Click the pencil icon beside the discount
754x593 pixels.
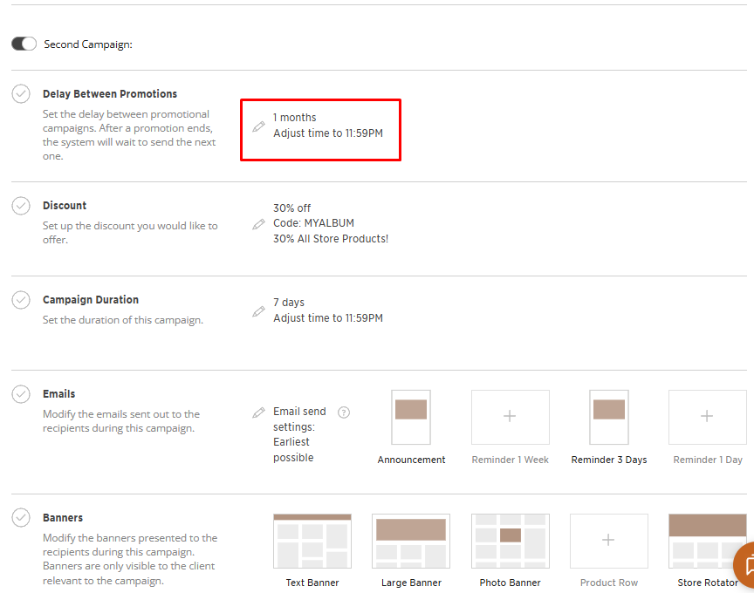258,224
